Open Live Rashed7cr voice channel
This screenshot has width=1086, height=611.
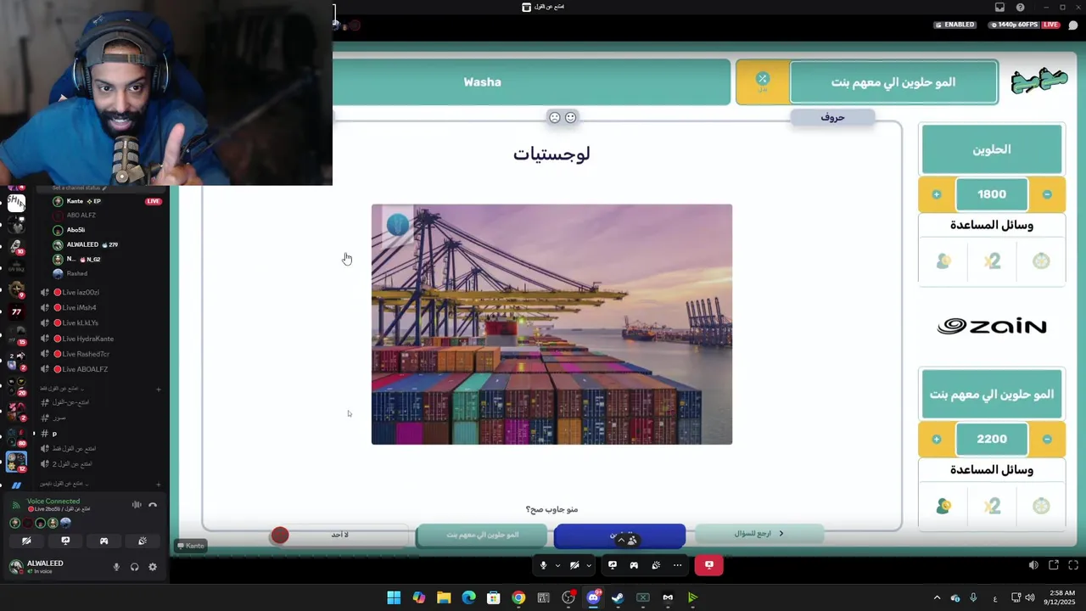click(x=85, y=354)
